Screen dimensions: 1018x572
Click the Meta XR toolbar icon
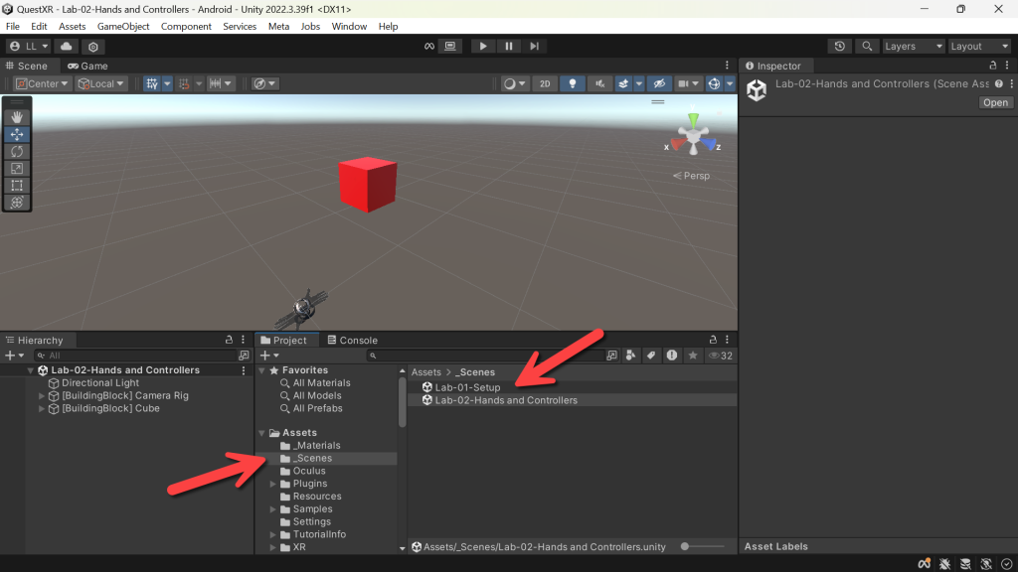[x=429, y=46]
